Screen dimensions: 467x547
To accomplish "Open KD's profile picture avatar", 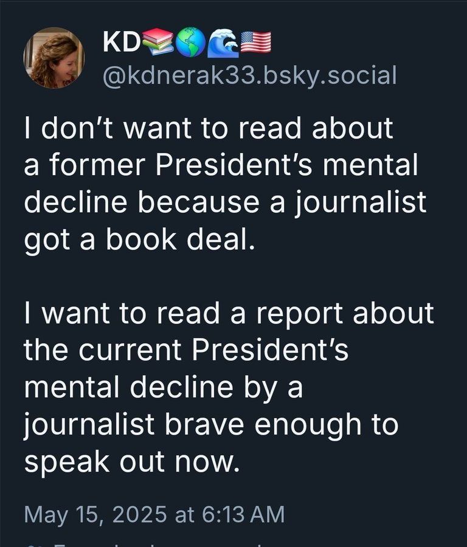I will (54, 58).
